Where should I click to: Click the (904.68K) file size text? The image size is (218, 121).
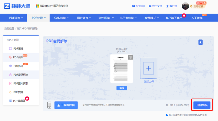(122, 51)
